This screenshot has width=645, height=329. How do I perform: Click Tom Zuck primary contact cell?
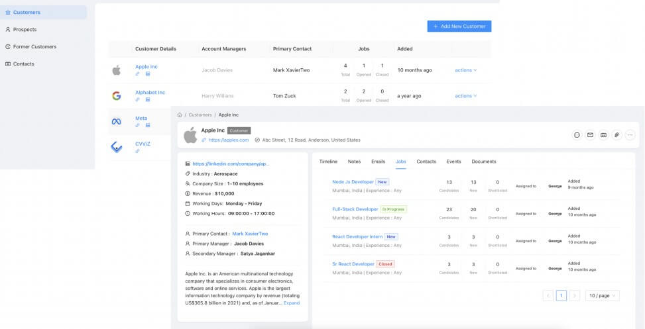pos(284,96)
